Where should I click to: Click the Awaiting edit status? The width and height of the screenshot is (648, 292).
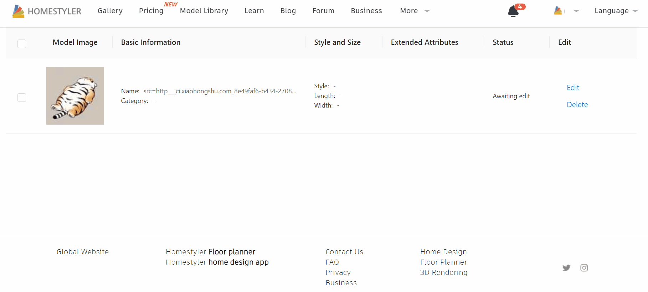[x=511, y=96]
